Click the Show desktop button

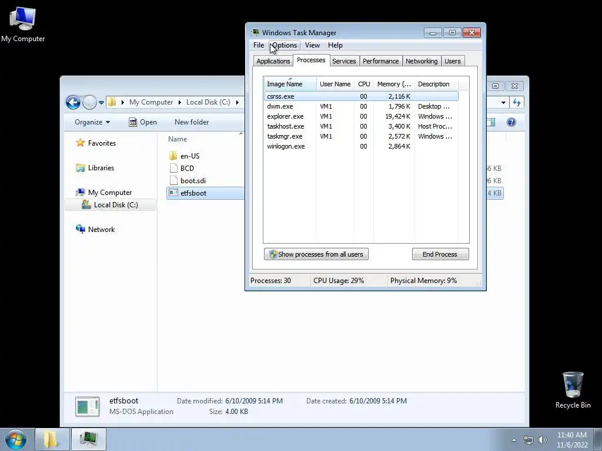coord(598,439)
